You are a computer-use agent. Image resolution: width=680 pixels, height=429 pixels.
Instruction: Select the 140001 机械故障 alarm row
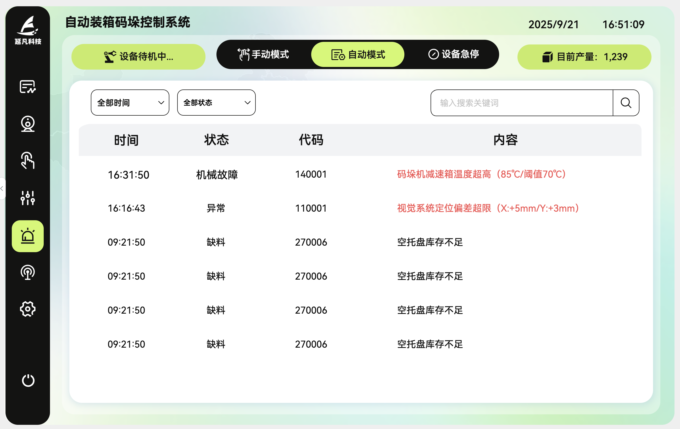coord(311,174)
